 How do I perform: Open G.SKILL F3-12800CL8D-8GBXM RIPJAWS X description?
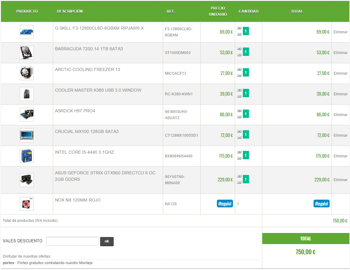pos(99,28)
